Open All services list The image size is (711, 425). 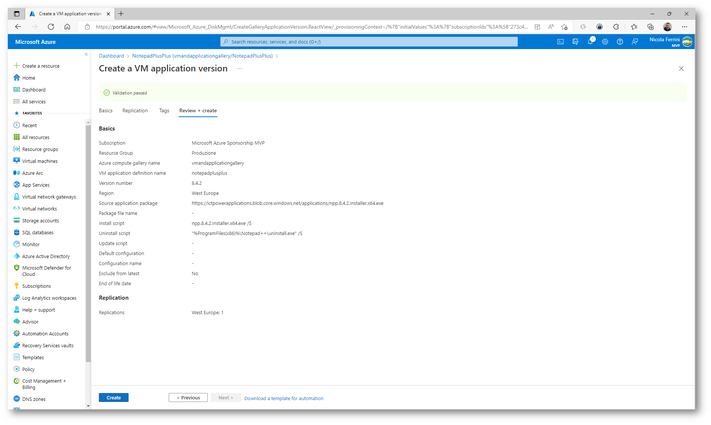click(x=34, y=102)
